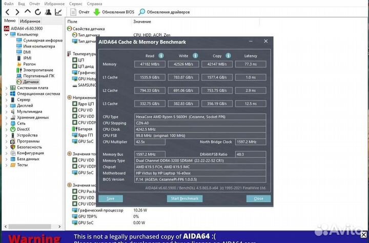Switch to the Меню tab
The width and height of the screenshot is (369, 243).
pyautogui.click(x=10, y=21)
